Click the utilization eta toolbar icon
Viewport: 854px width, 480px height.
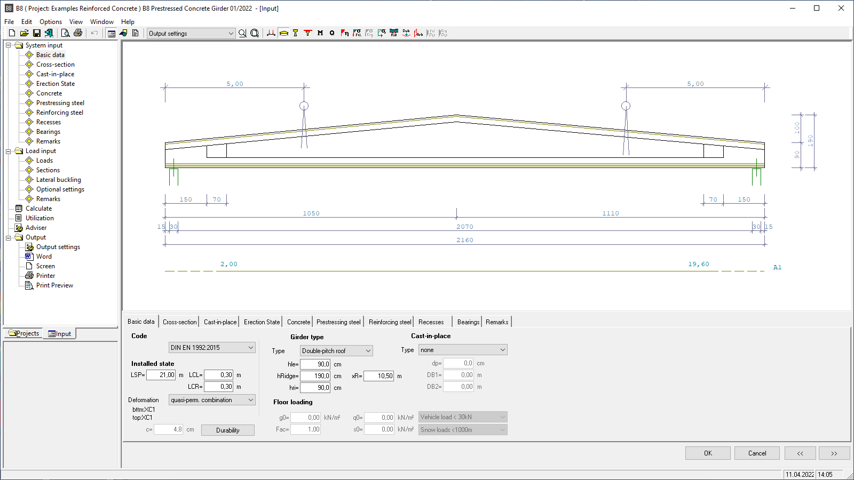pyautogui.click(x=345, y=33)
